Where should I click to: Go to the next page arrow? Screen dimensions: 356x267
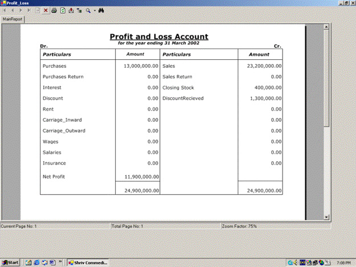pos(21,10)
